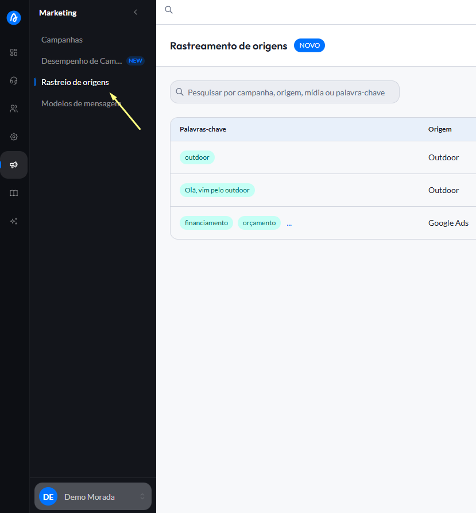The image size is (476, 513).
Task: Click the Google Ads origin cell
Action: 448,223
